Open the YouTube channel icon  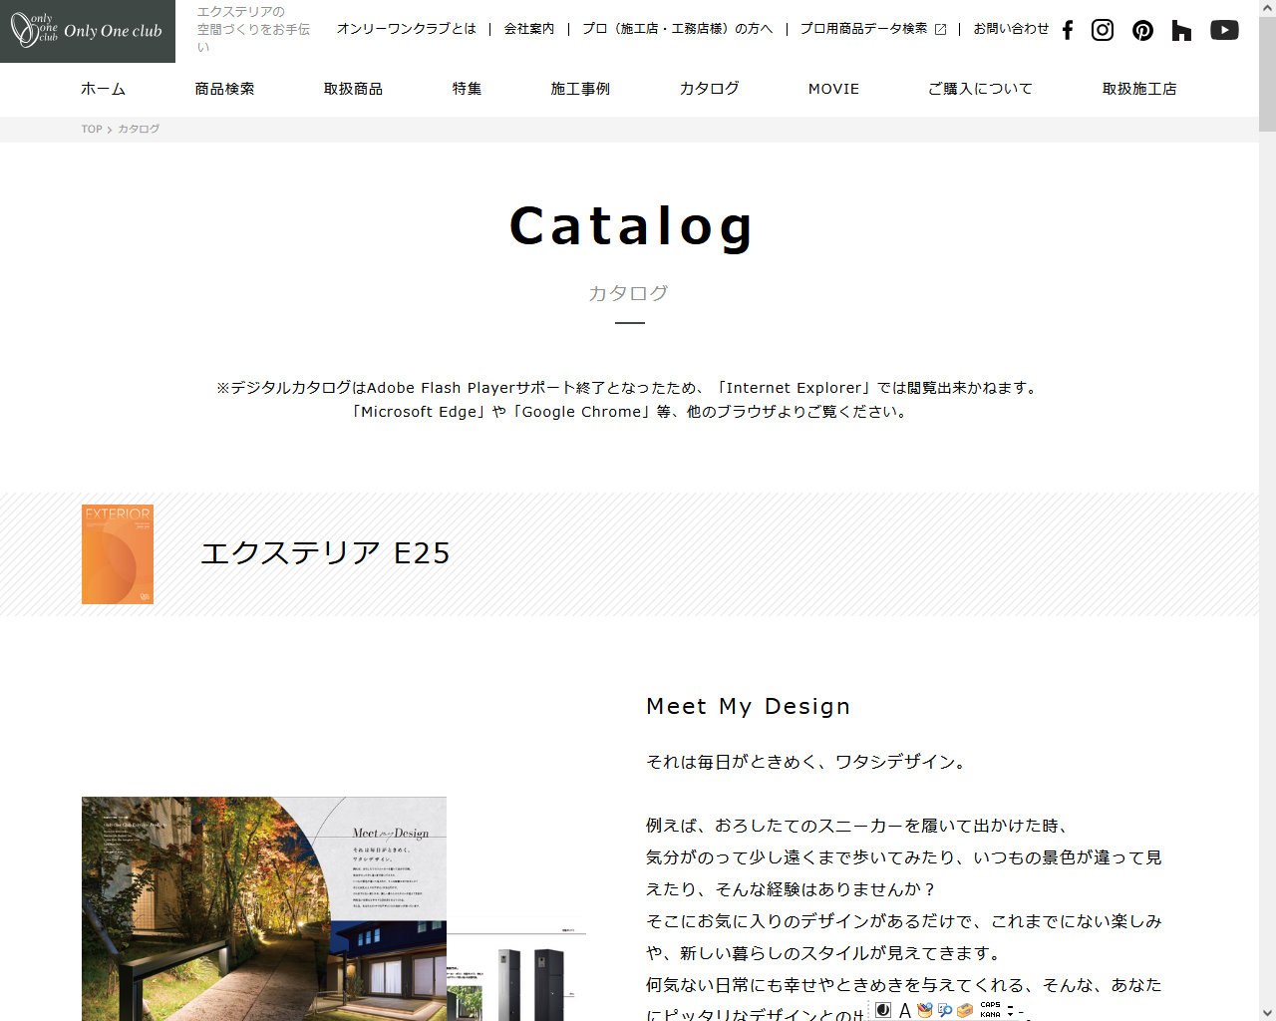[1224, 30]
